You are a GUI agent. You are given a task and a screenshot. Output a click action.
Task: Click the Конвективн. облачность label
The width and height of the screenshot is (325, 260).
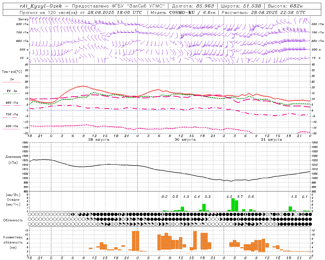click(13, 240)
